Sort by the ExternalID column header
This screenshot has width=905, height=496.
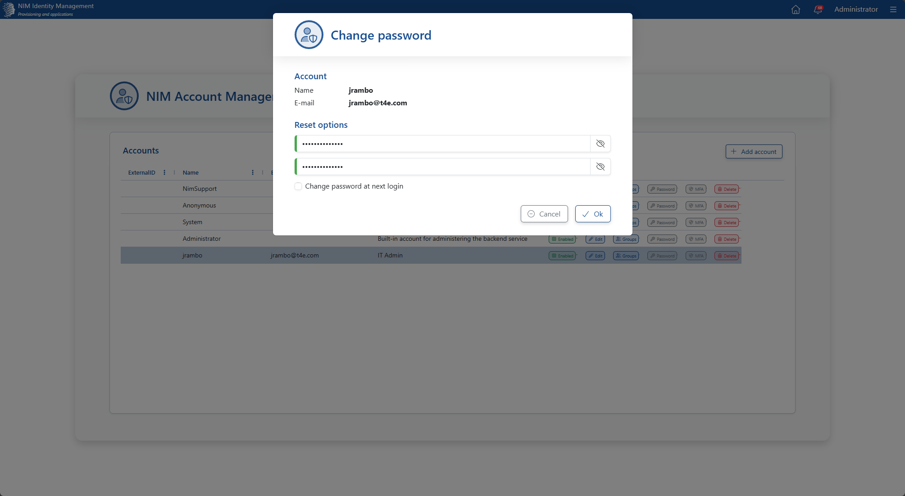point(141,172)
